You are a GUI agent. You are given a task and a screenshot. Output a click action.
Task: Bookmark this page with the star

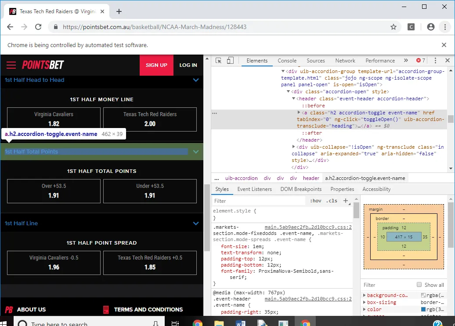click(393, 27)
